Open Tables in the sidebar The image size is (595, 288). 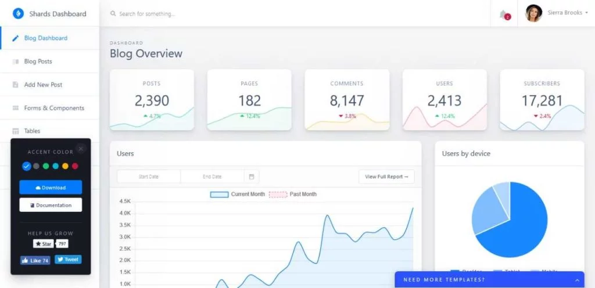click(x=50, y=131)
